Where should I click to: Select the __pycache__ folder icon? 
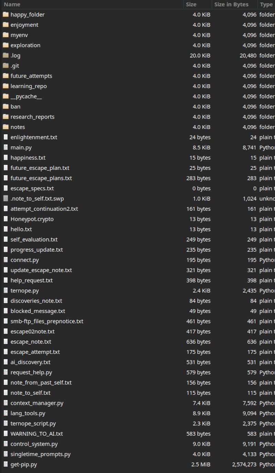pos(5,96)
